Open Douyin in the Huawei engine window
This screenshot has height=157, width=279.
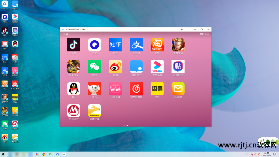click(73, 45)
